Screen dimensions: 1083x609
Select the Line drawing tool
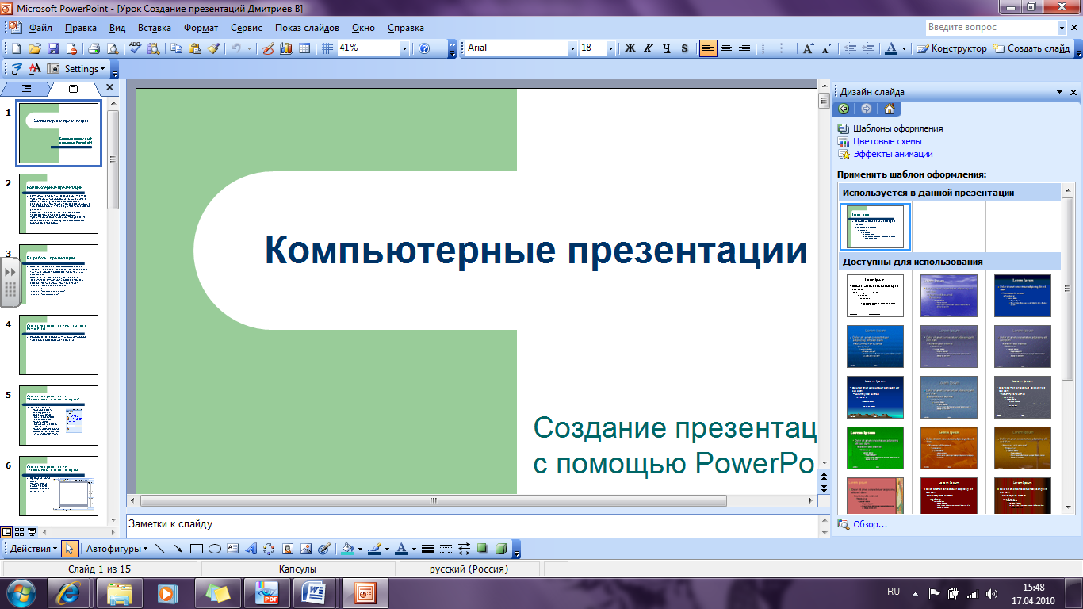click(x=160, y=549)
